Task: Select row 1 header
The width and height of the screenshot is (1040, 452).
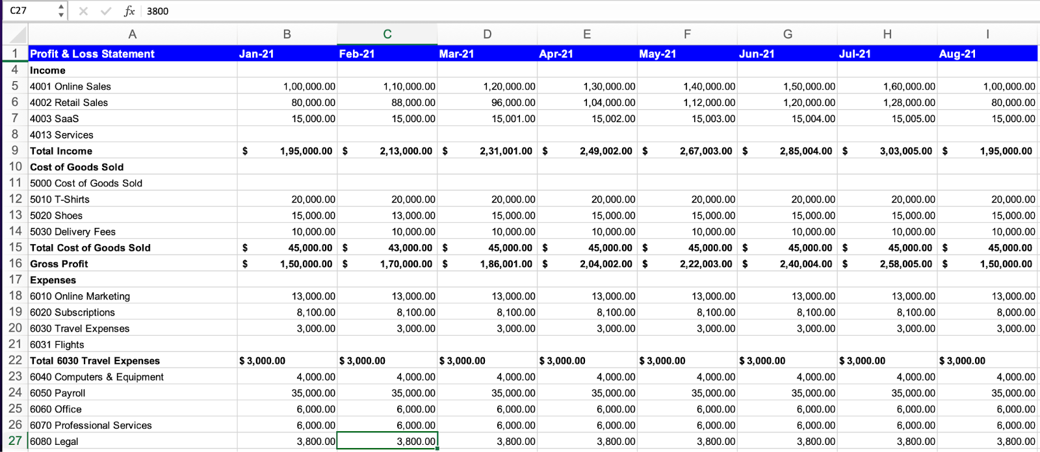Action: 15,53
